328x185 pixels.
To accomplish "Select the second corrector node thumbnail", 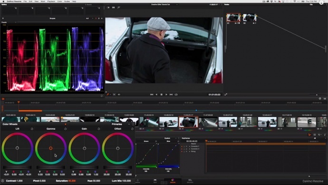I will pos(250,18).
